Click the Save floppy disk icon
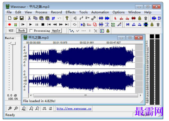169x121 pixels. [22, 18]
